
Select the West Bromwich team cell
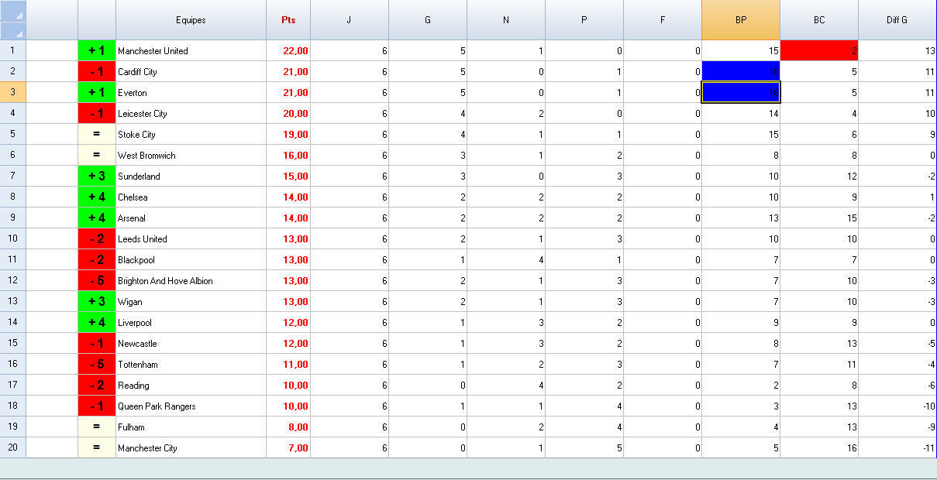coord(191,155)
